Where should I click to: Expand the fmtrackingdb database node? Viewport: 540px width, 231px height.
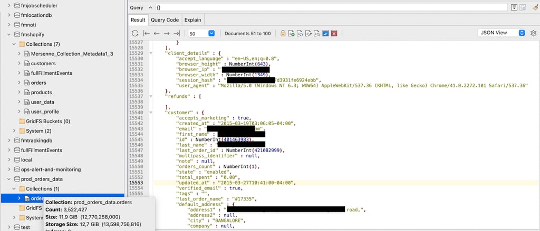9,140
